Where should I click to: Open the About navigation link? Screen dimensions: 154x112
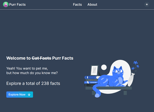tap(92, 5)
